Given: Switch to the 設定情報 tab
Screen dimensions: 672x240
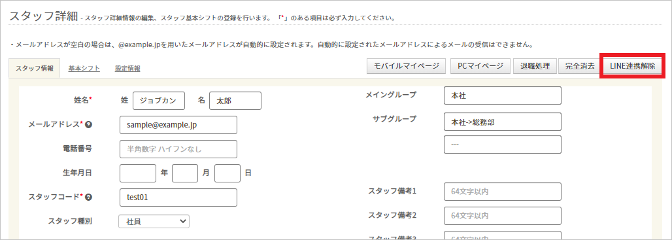Looking at the screenshot, I should click(x=127, y=68).
